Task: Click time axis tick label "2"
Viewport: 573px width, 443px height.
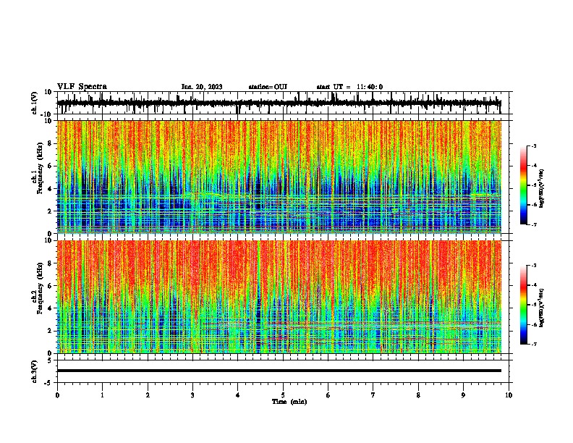Action: coord(148,395)
